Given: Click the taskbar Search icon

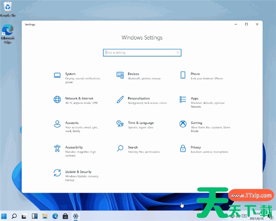Looking at the screenshot, I should point(14,216).
